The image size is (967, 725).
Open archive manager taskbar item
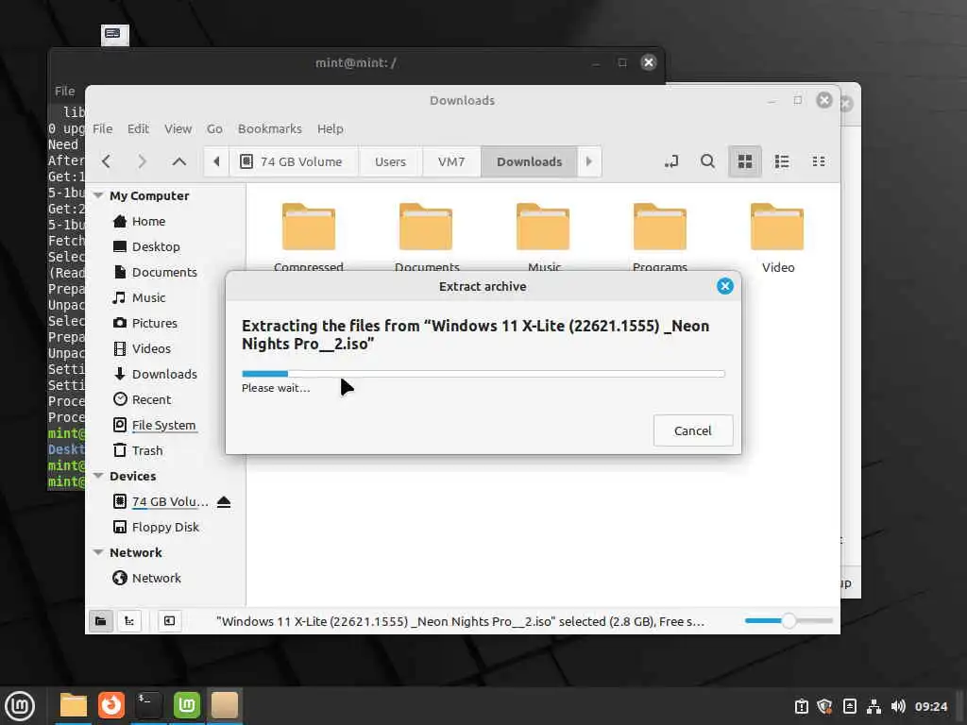click(225, 705)
